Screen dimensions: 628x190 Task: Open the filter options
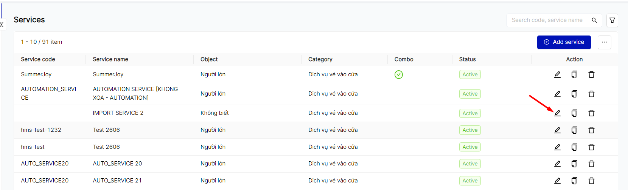612,20
